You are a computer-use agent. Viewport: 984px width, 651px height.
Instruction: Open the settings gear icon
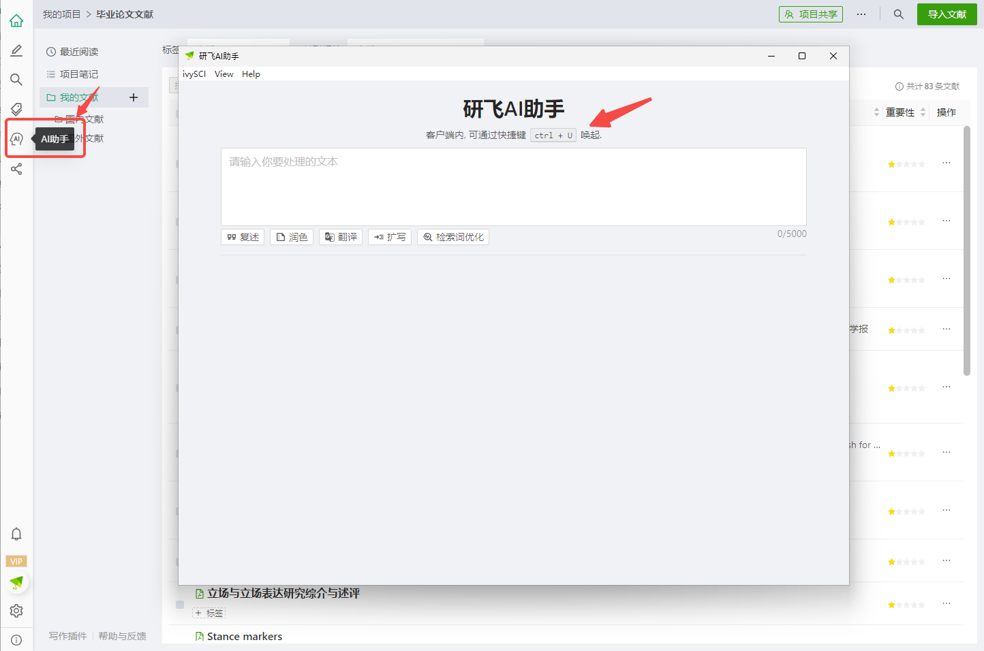pyautogui.click(x=16, y=611)
